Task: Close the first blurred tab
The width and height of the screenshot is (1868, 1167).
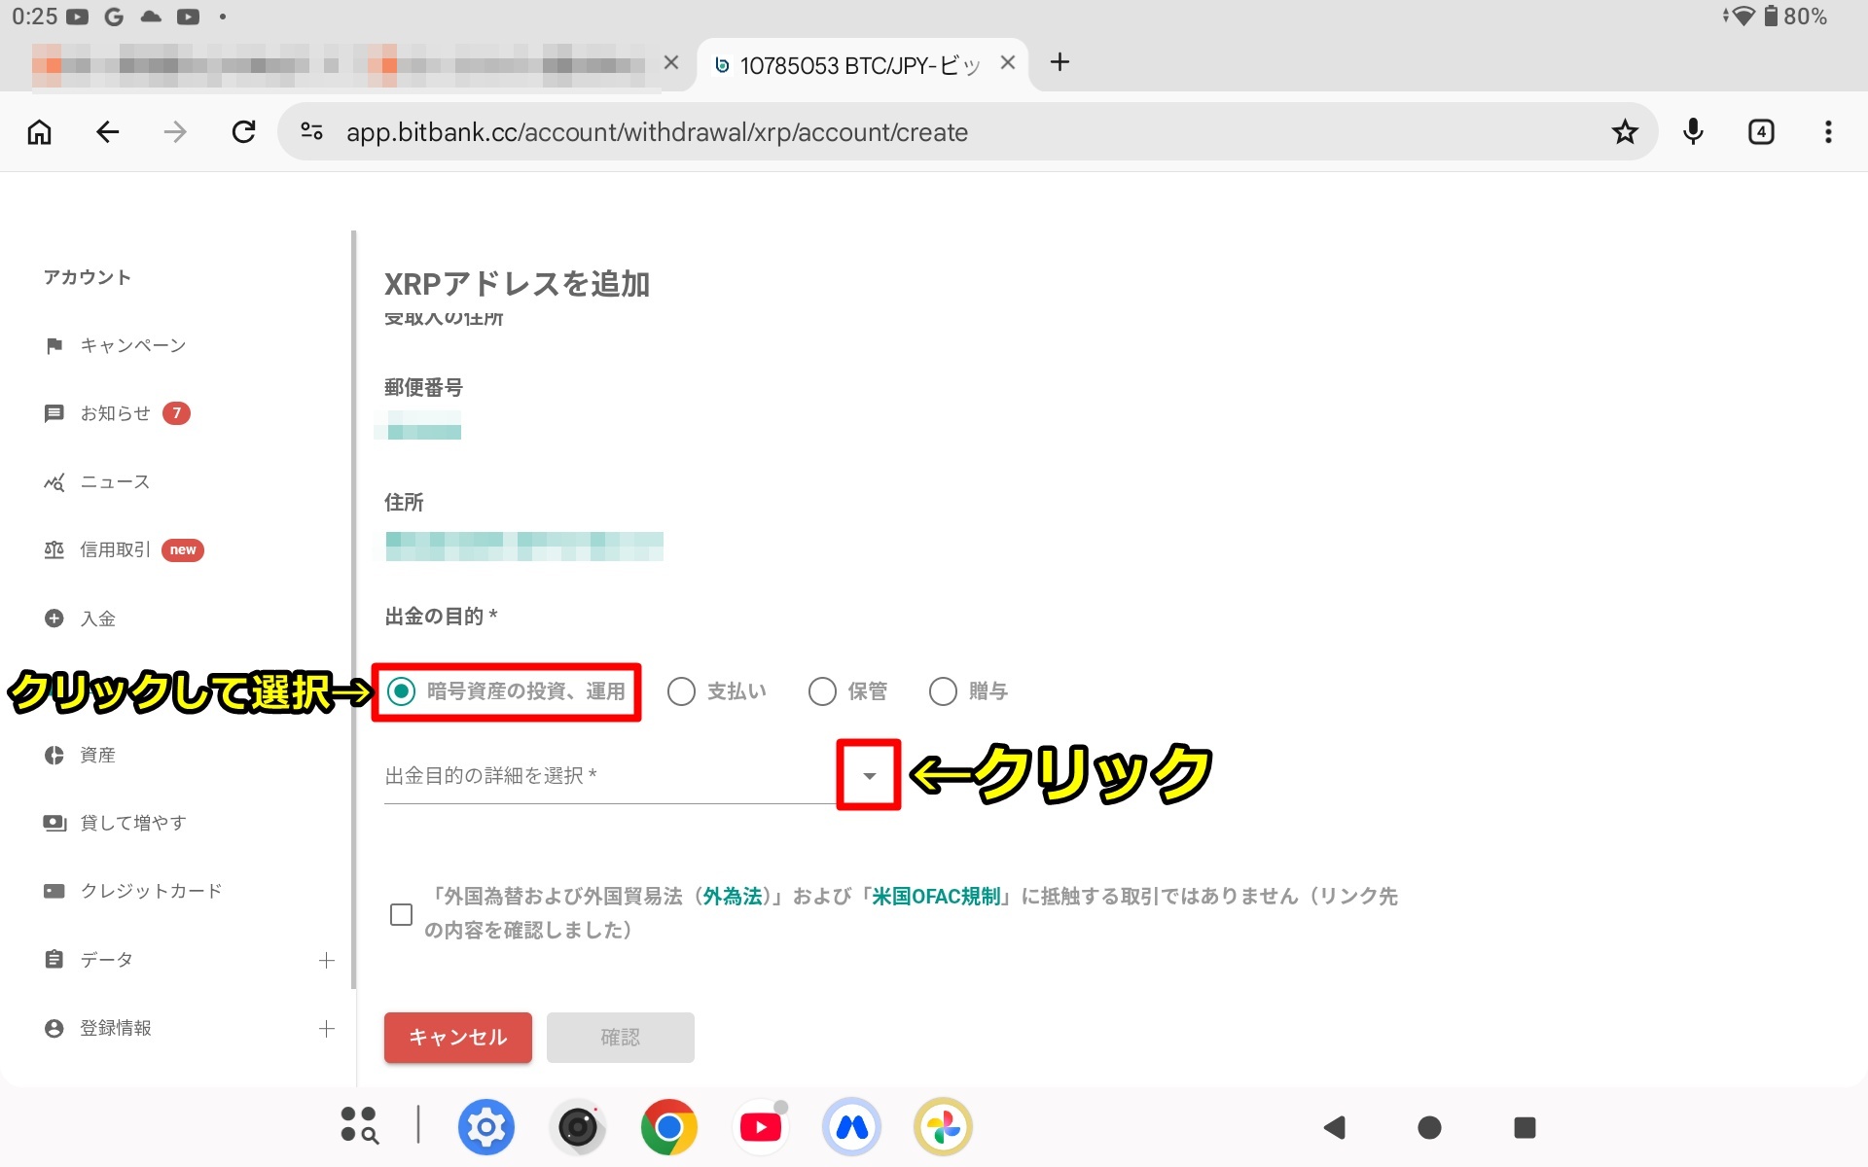Action: [670, 62]
